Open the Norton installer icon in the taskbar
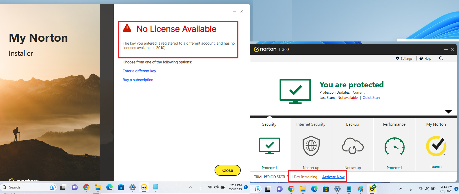Image resolution: width=459 pixels, height=194 pixels. pyautogui.click(x=144, y=187)
